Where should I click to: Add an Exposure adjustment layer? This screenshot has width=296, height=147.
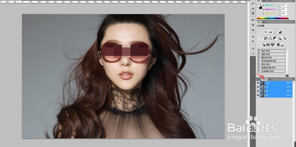280,32
